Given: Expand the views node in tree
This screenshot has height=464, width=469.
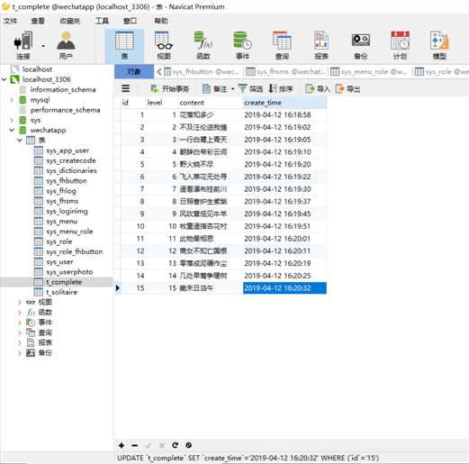Looking at the screenshot, I should point(20,302).
